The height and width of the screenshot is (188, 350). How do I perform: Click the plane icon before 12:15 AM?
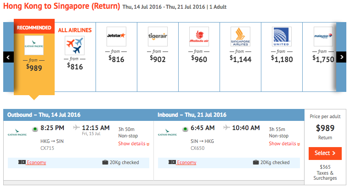(76, 127)
